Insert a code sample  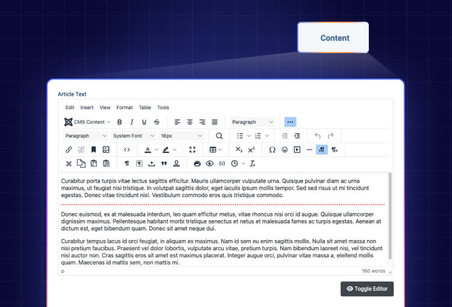click(222, 163)
